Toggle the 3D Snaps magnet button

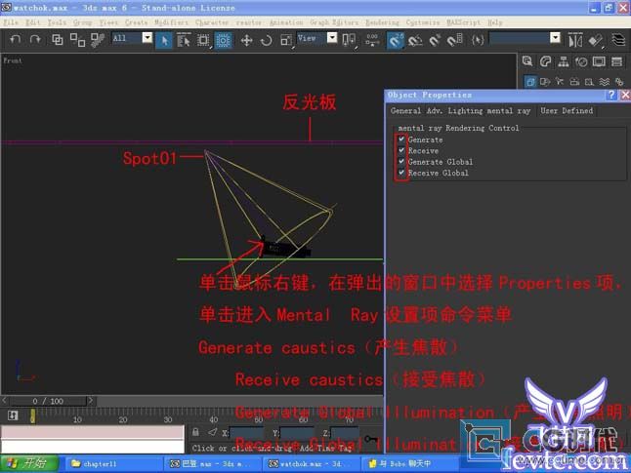point(396,40)
